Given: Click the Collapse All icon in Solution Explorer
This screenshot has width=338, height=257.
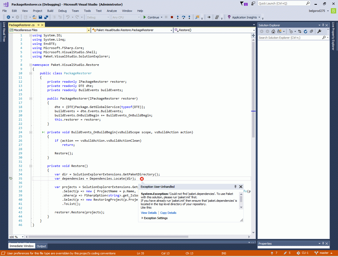Looking at the screenshot, I should point(312,31).
